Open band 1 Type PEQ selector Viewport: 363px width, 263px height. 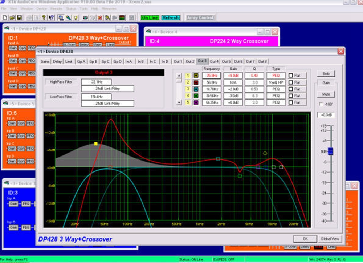[x=276, y=76]
